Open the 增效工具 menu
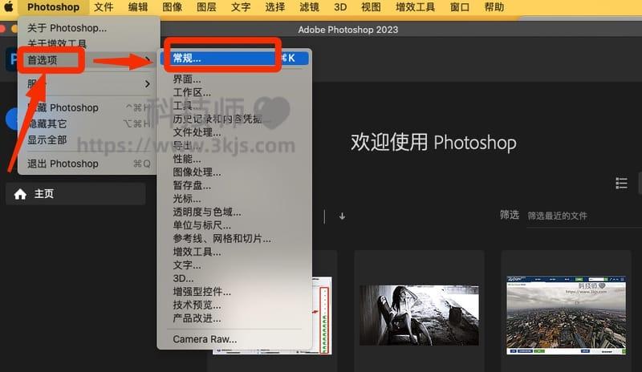 click(x=415, y=7)
